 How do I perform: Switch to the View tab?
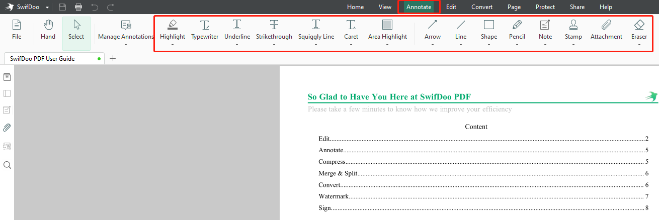(385, 7)
